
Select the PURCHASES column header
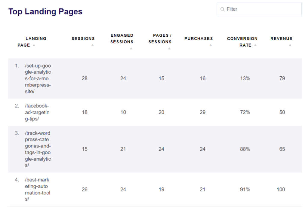tap(199, 38)
